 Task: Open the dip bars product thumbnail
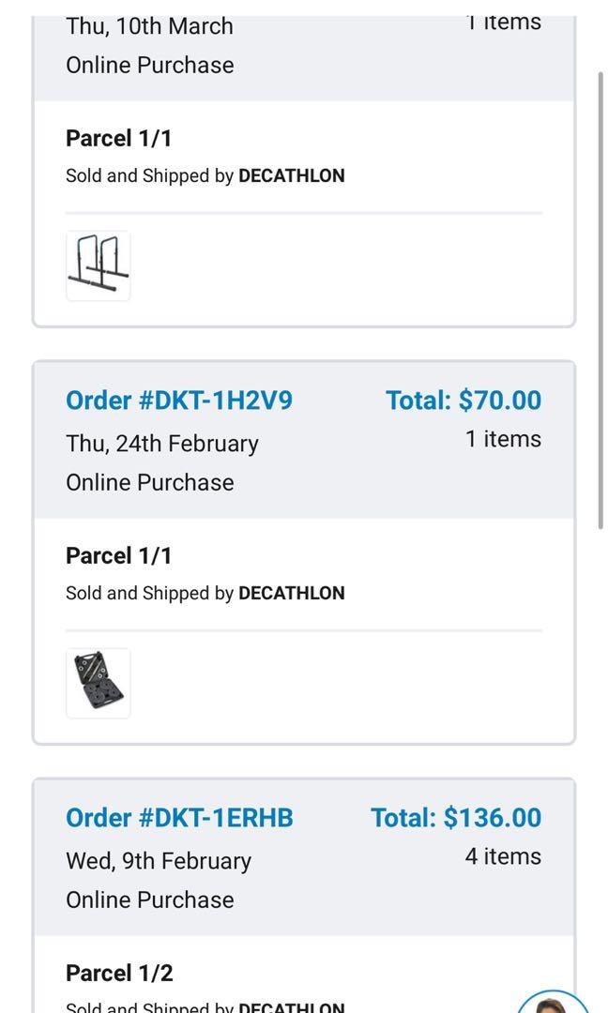[99, 266]
